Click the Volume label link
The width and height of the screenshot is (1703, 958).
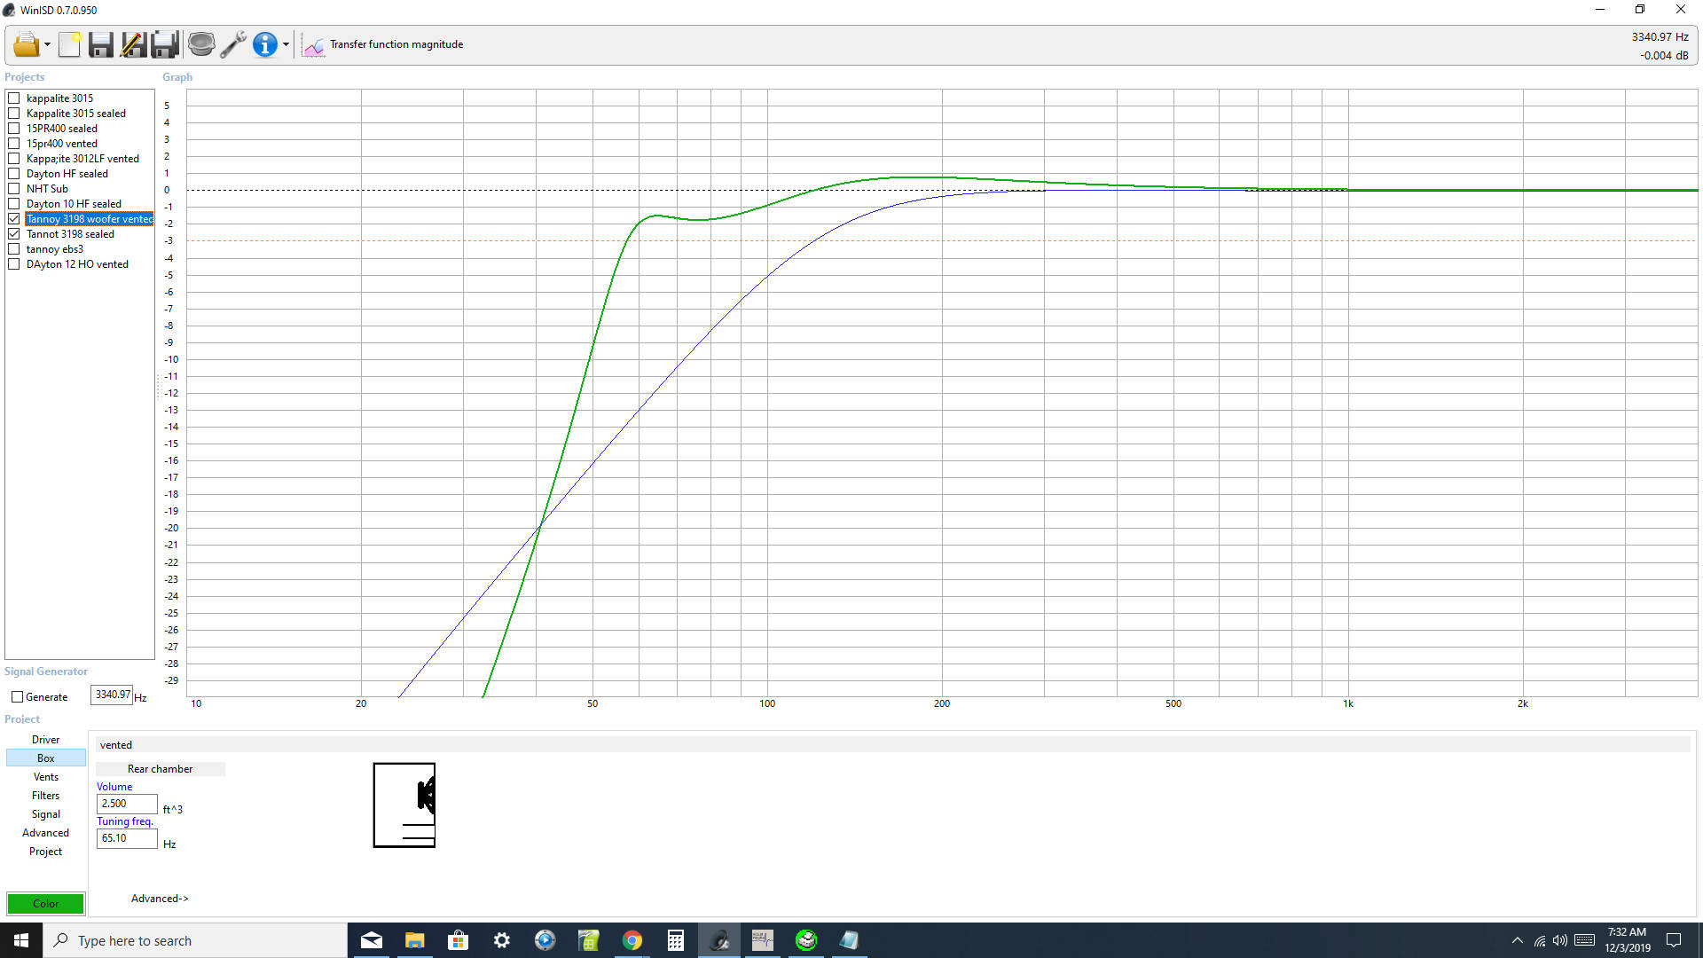114,787
